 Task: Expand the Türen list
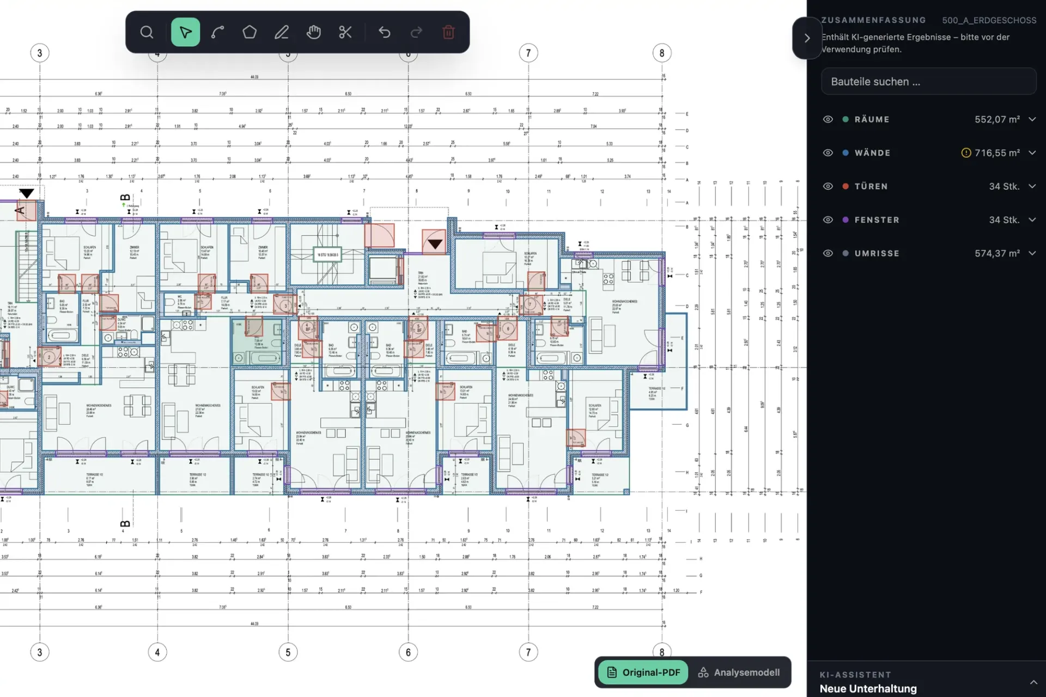click(1032, 186)
